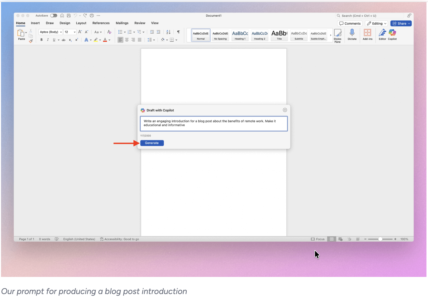Toggle the AutoSave switch
The width and height of the screenshot is (428, 304).
point(54,15)
